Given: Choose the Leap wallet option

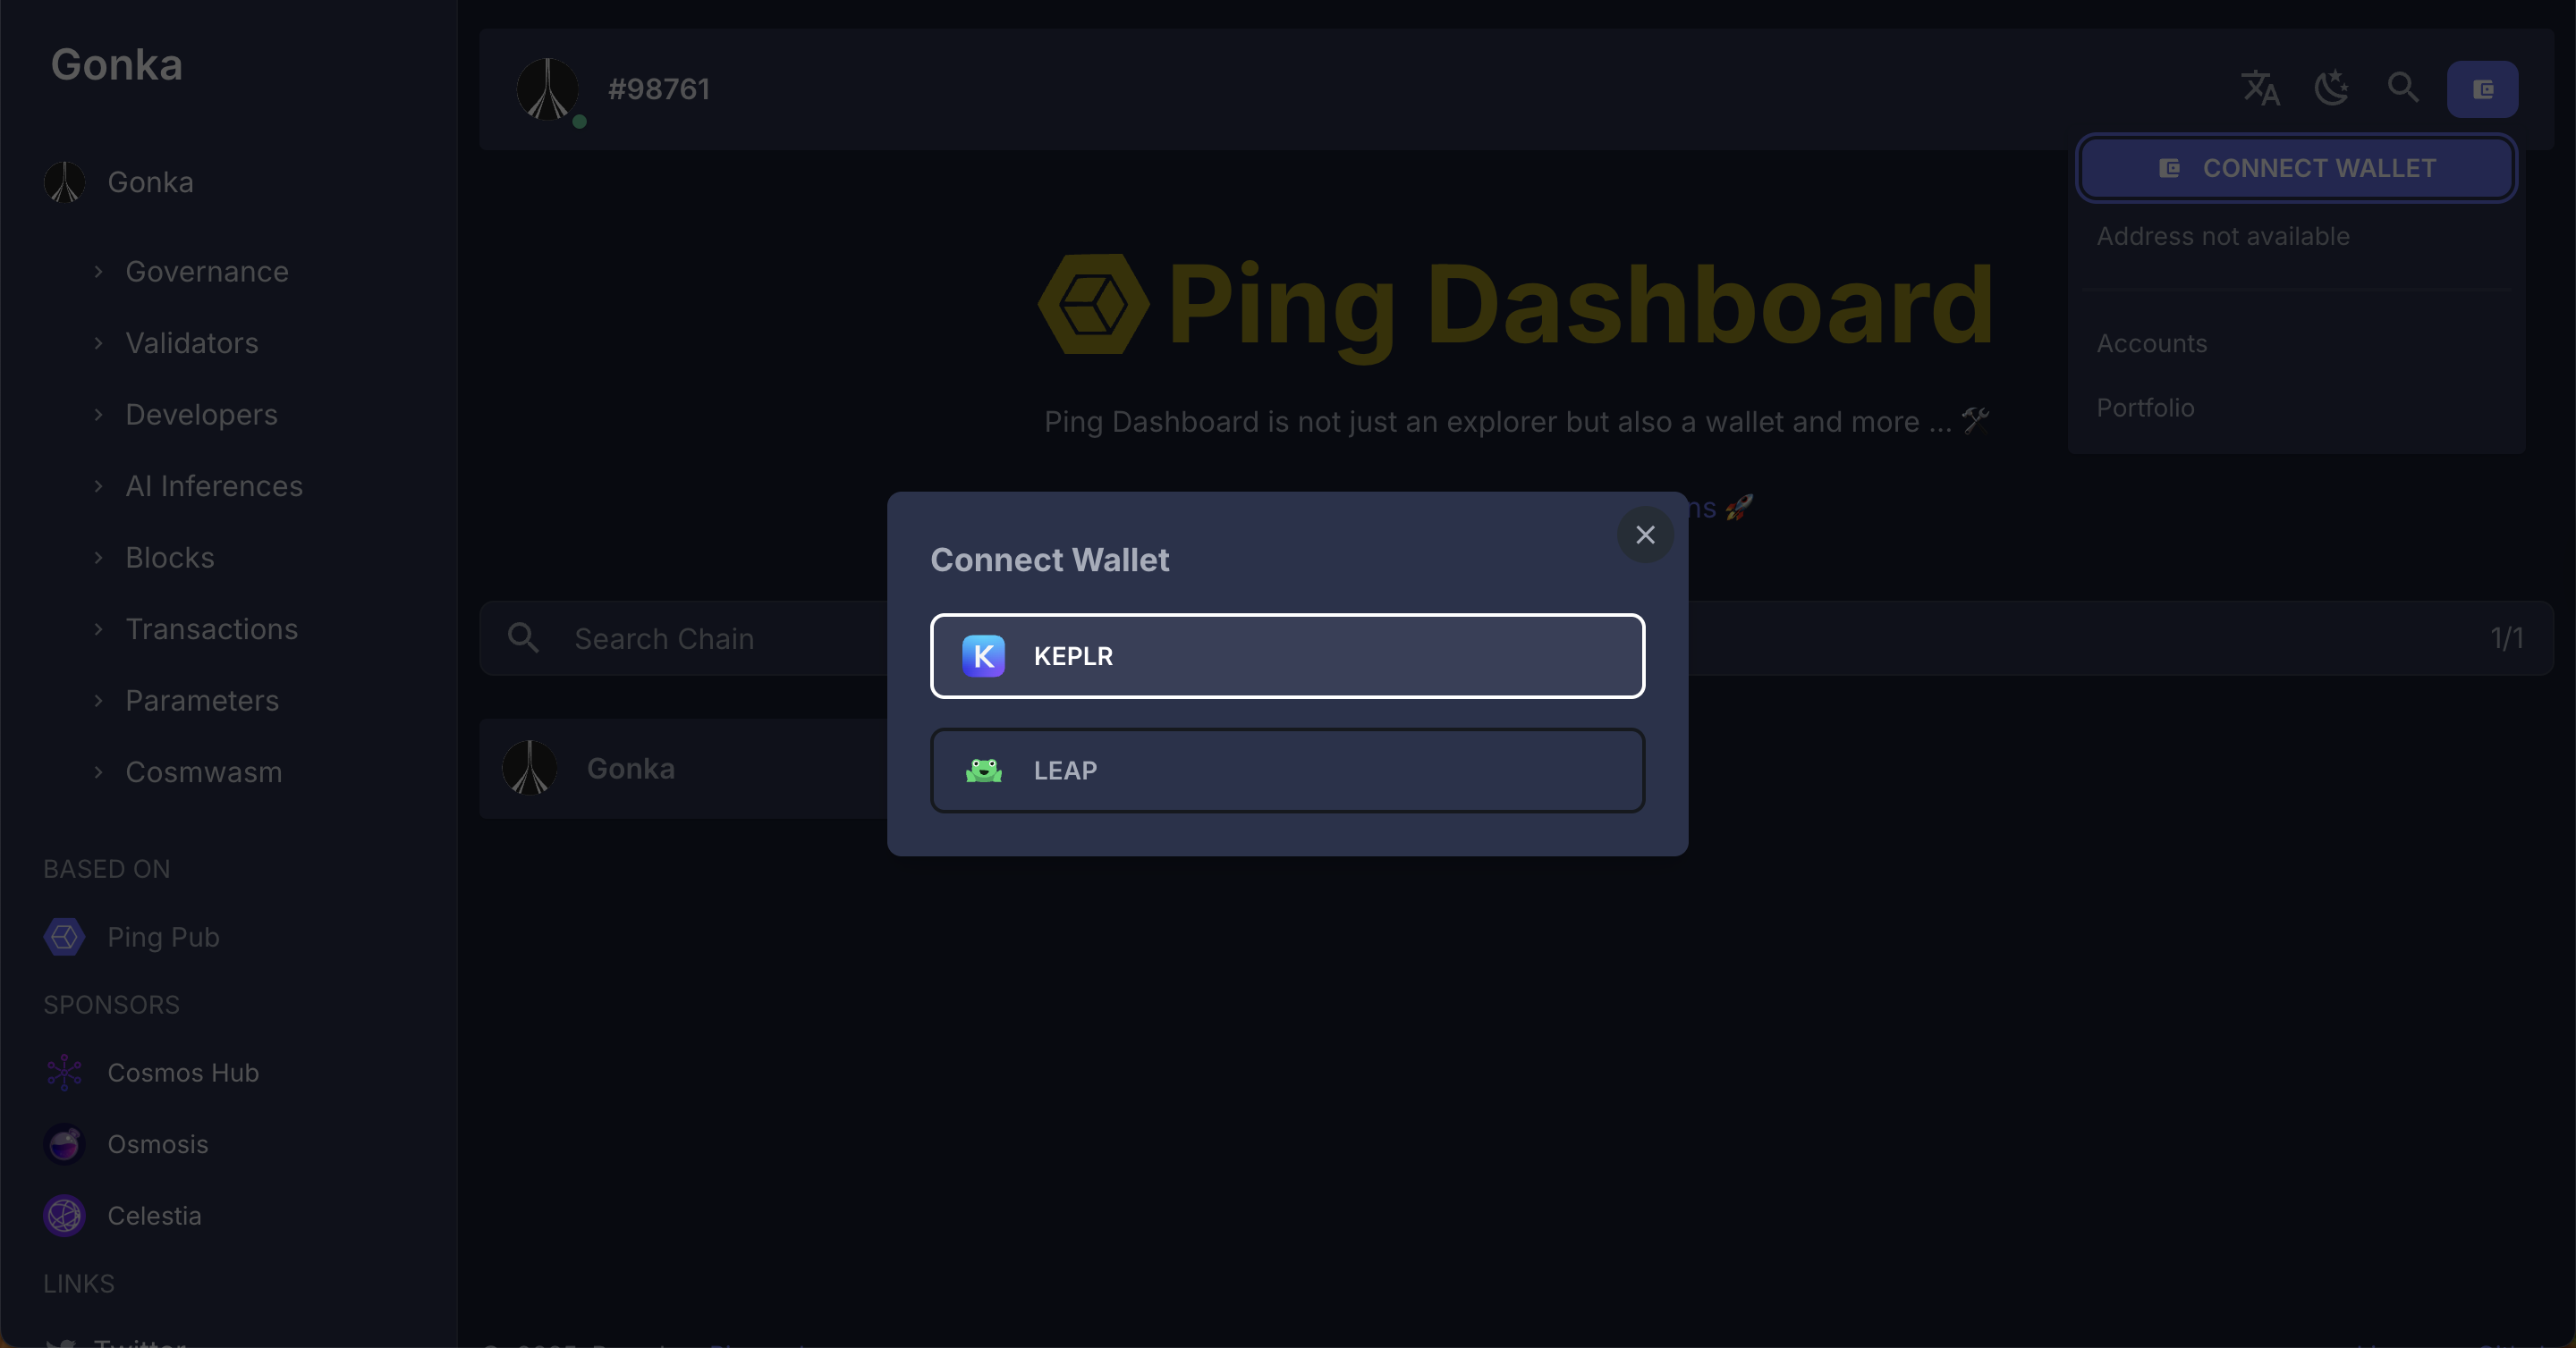Looking at the screenshot, I should coord(1287,771).
